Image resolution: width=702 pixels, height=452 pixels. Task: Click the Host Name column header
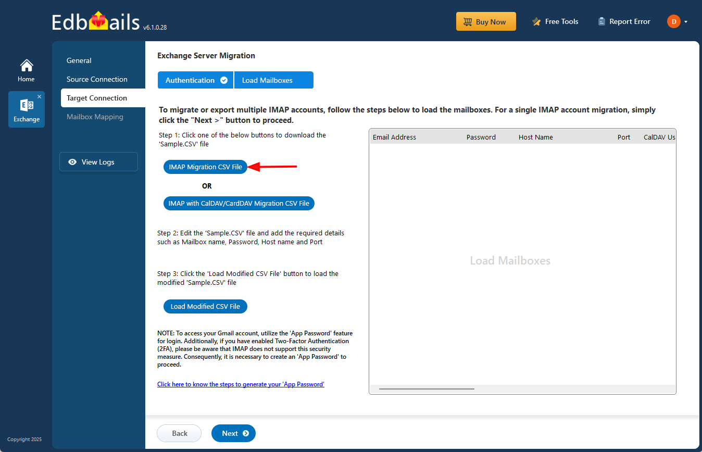(x=536, y=137)
